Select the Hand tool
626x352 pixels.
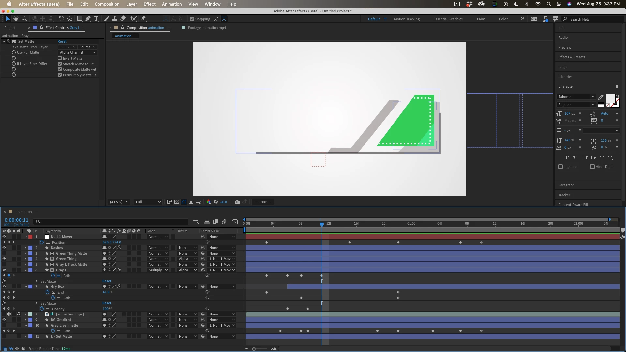click(x=16, y=19)
